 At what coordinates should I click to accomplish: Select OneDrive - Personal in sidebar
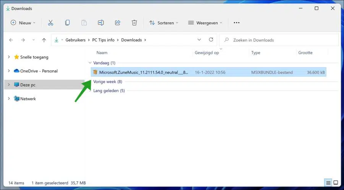click(39, 71)
